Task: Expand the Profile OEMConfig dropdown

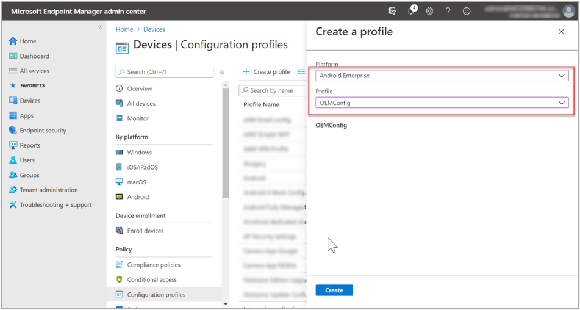Action: [x=442, y=103]
